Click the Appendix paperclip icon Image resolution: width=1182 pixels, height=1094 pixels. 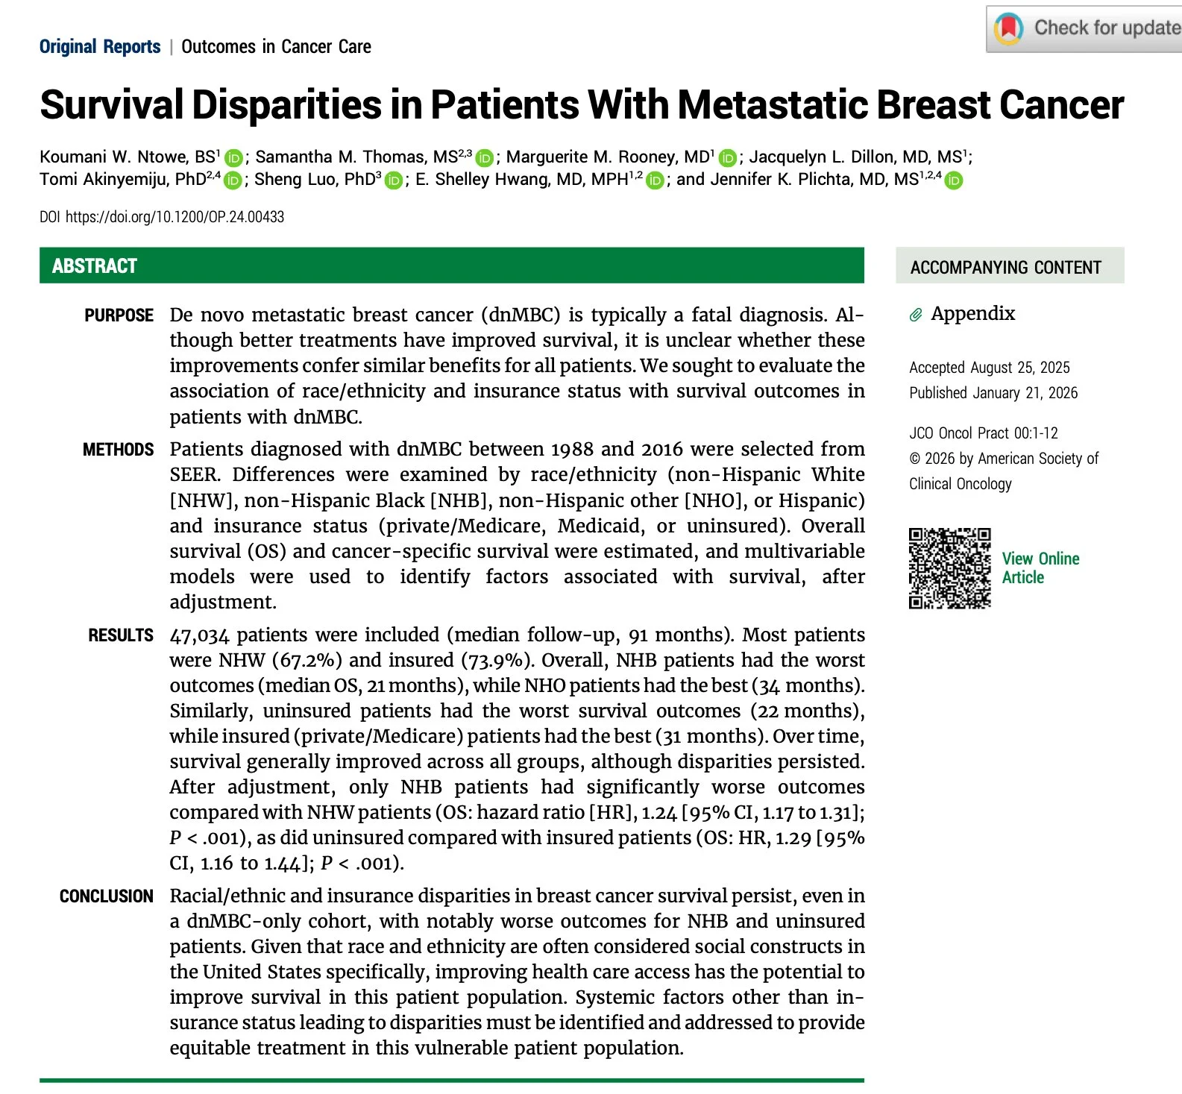click(916, 315)
